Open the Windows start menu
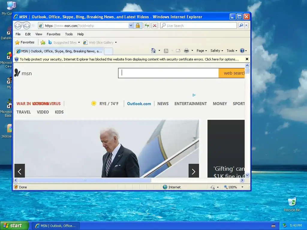Viewport: 307px width, 230px height. tap(14, 226)
